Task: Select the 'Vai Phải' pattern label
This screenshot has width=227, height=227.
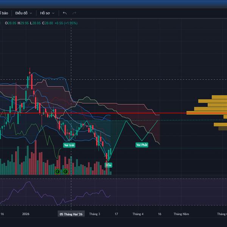Action: pos(141,145)
